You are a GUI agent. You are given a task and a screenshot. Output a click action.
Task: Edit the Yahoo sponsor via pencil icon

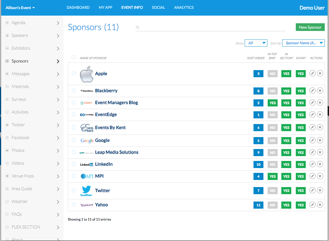pyautogui.click(x=313, y=205)
